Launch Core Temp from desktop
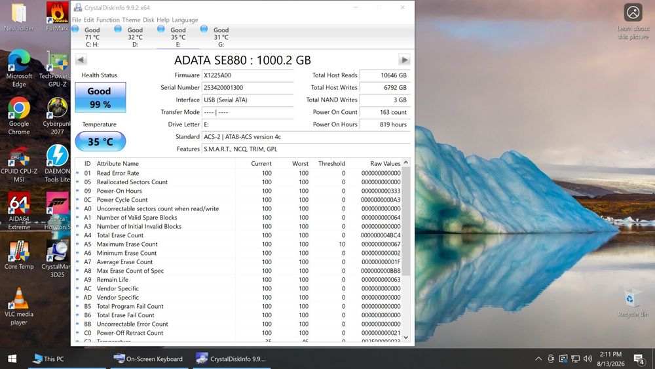This screenshot has width=655, height=369. click(19, 255)
